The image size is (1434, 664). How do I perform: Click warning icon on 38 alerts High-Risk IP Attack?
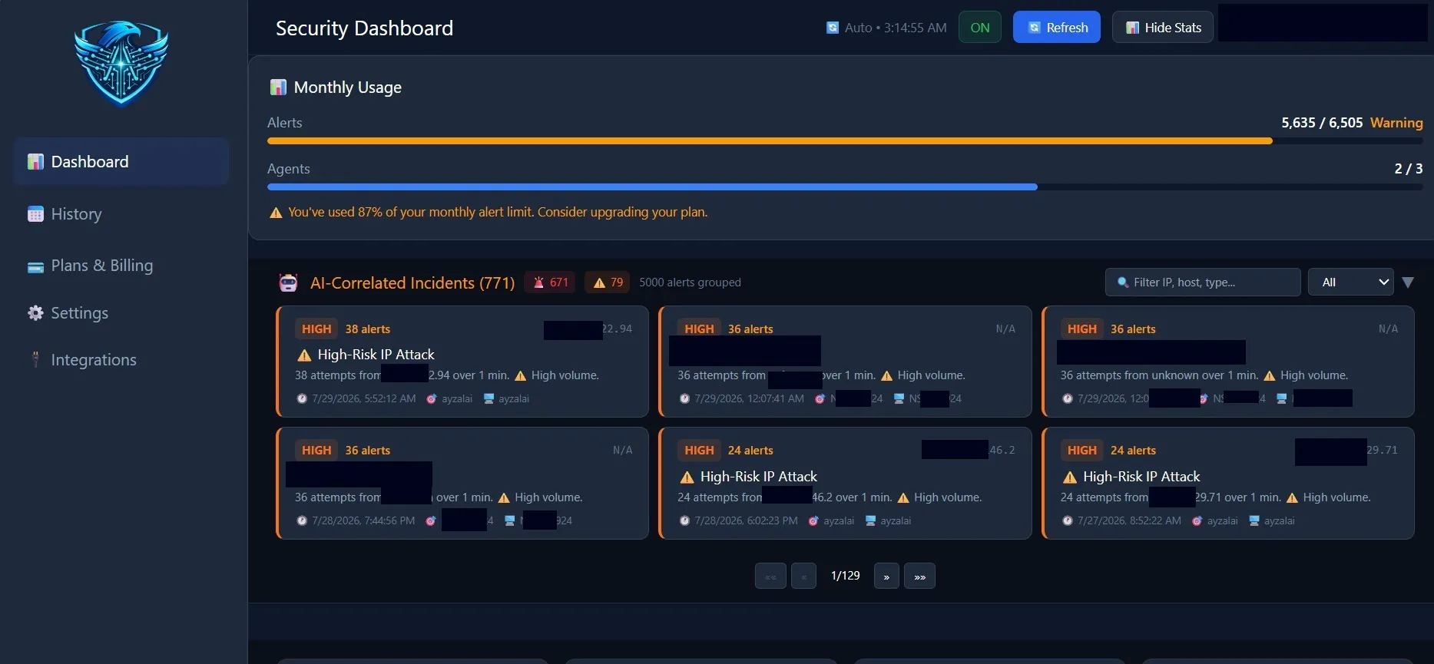coord(304,355)
